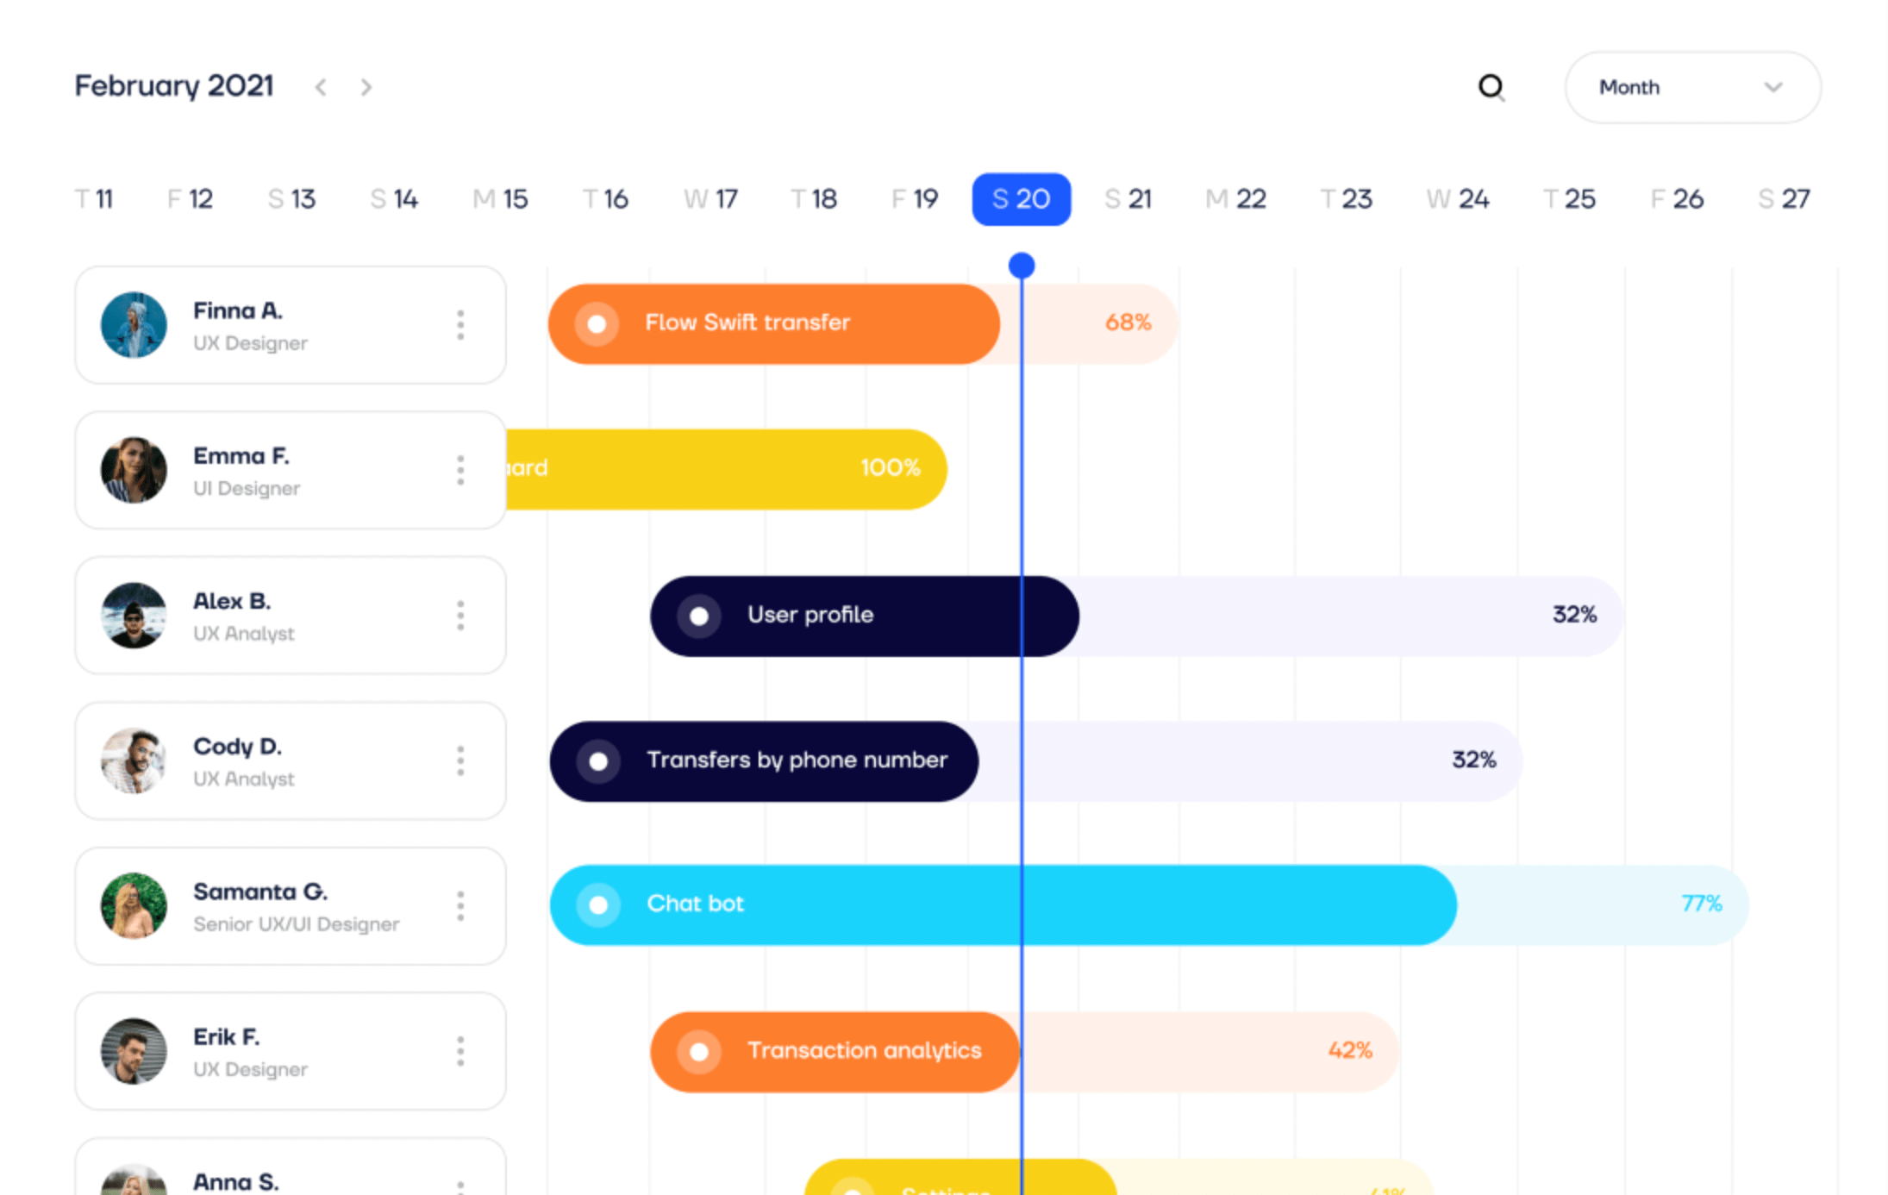
Task: Open options menu for Emma F.
Action: click(x=460, y=470)
